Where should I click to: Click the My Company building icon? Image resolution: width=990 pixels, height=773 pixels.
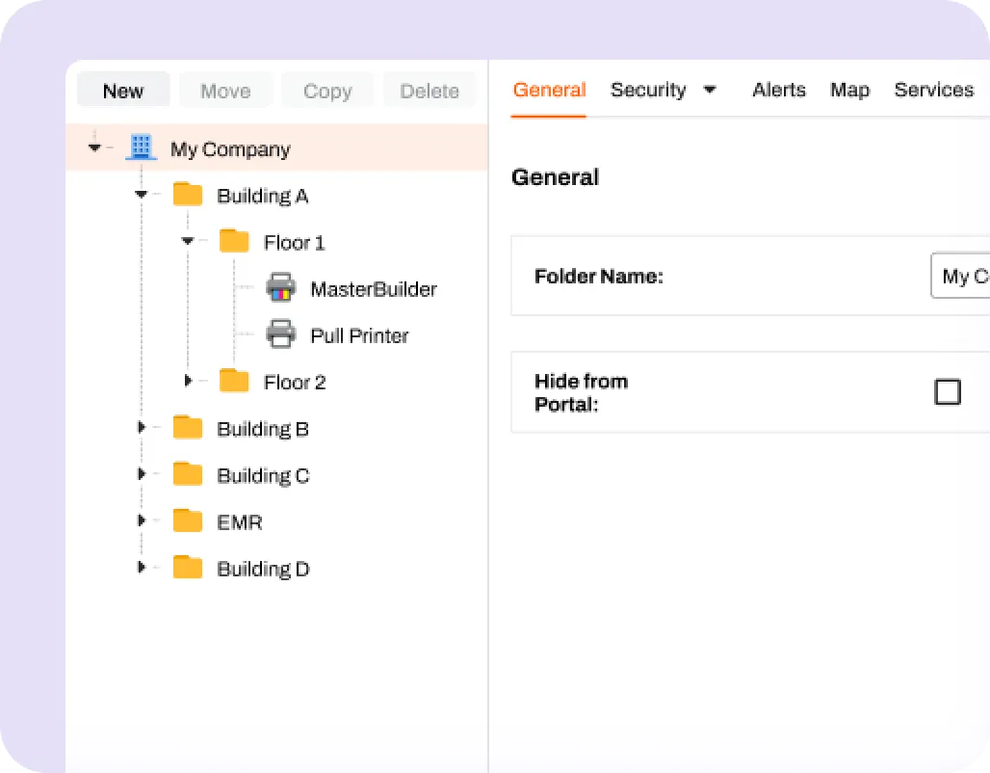click(141, 148)
